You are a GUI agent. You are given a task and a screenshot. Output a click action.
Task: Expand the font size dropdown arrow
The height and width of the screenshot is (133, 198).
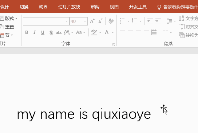pos(85,21)
